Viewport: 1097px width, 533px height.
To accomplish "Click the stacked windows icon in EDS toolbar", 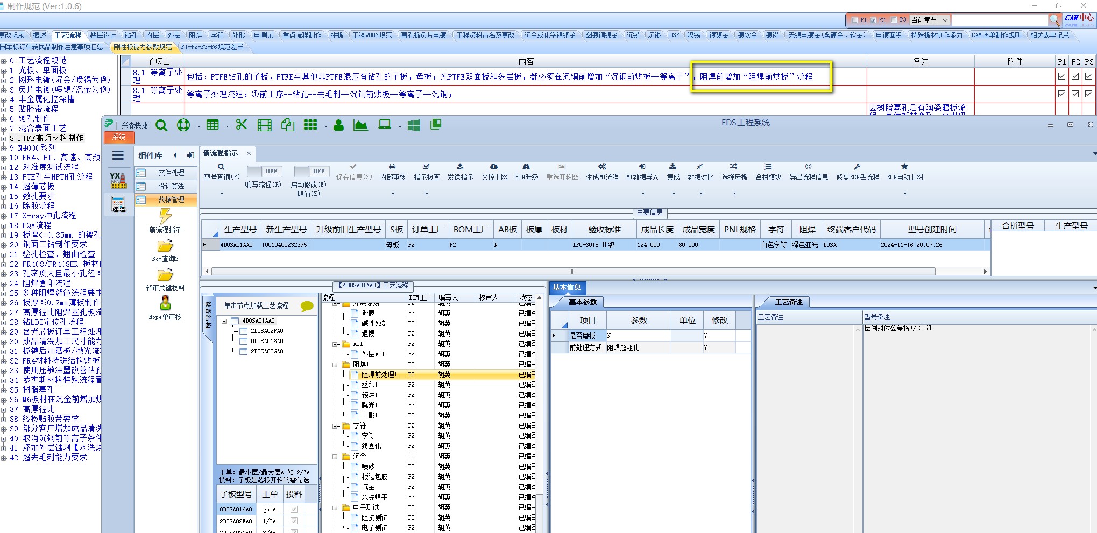I will (436, 125).
